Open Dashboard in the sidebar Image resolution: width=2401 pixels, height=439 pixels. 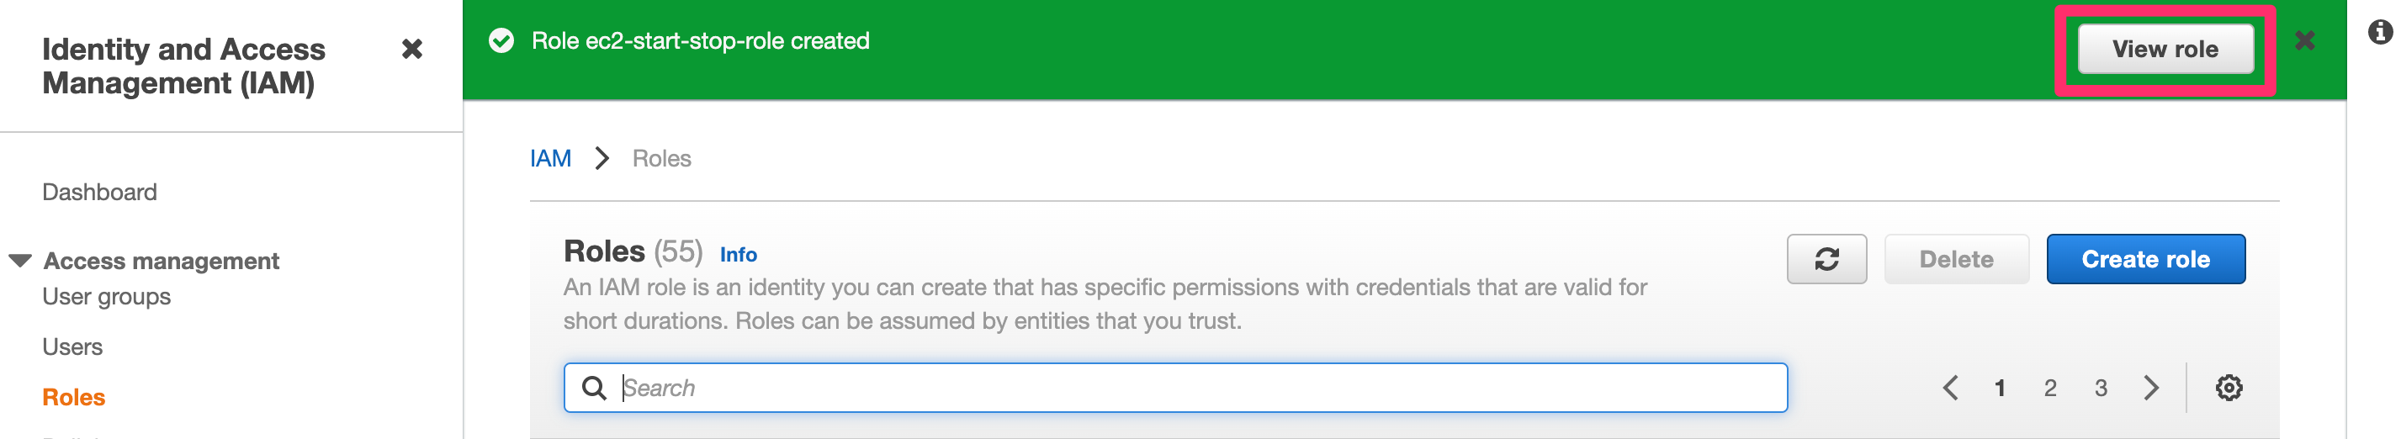tap(100, 192)
